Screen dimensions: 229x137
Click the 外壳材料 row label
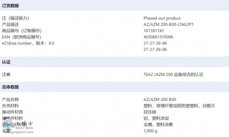[x=10, y=106]
